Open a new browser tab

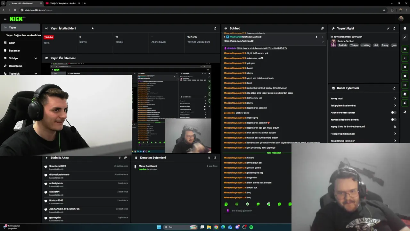pyautogui.click(x=85, y=3)
